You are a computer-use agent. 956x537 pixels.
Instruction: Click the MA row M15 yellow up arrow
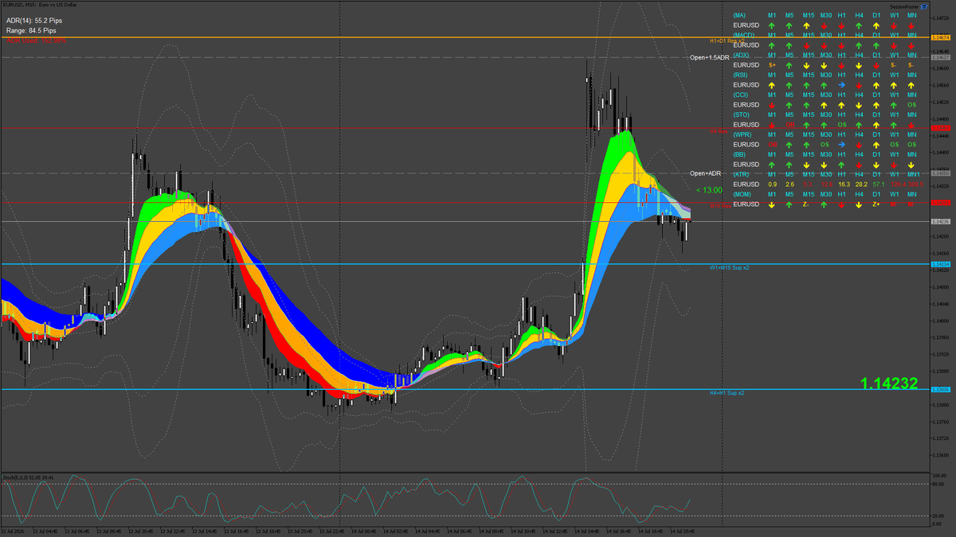pos(806,25)
